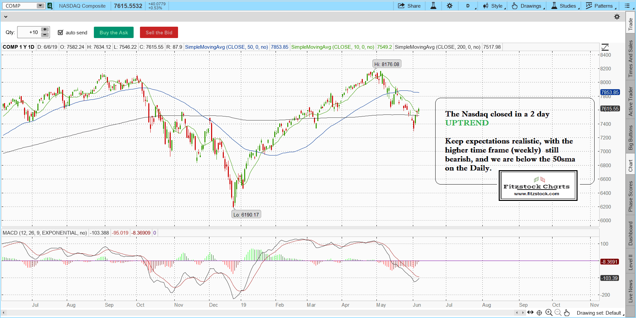The width and height of the screenshot is (636, 318).
Task: Decrease quantity with the minus stepper
Action: pos(45,35)
